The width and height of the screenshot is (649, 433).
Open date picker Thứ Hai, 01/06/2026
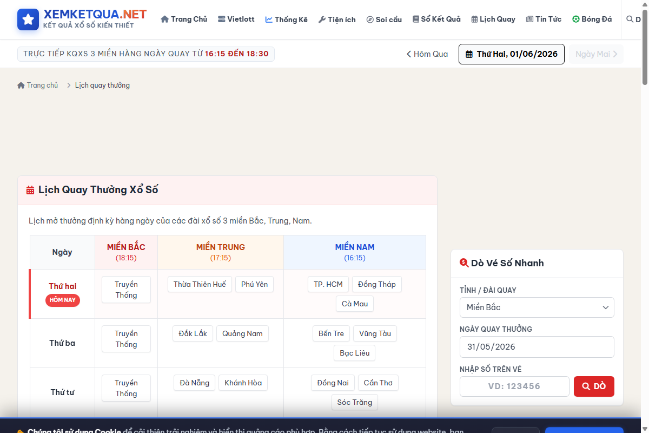tap(512, 54)
